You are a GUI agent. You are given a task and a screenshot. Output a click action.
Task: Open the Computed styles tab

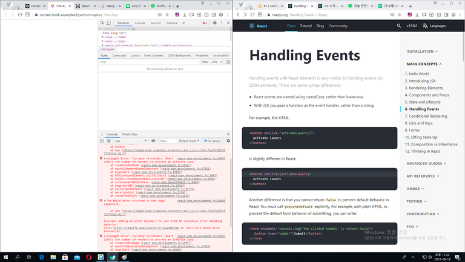[x=119, y=56]
